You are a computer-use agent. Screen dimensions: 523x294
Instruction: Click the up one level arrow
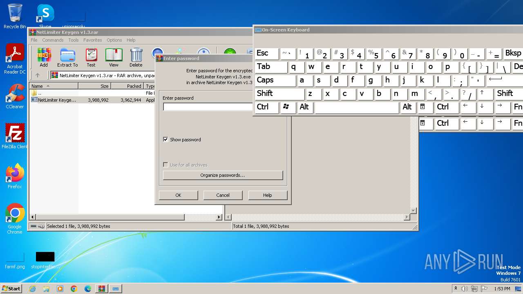click(38, 75)
